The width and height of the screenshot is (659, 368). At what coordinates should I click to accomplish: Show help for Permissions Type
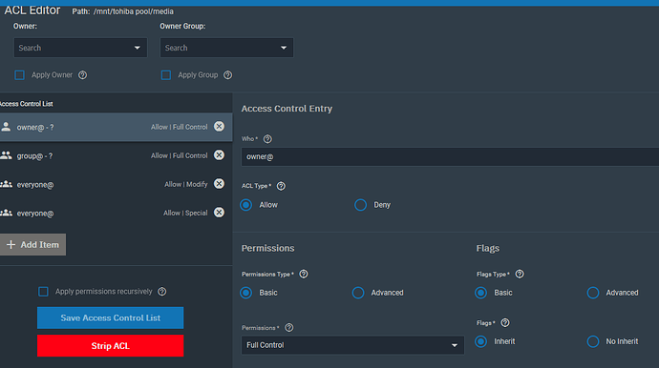click(x=304, y=274)
